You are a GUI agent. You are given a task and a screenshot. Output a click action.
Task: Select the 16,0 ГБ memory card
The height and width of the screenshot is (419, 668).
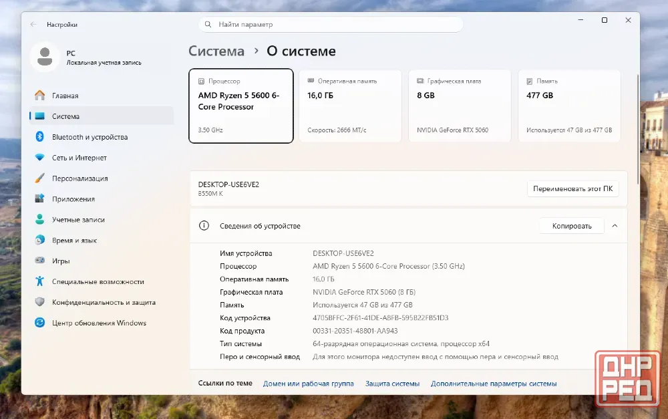(x=350, y=106)
